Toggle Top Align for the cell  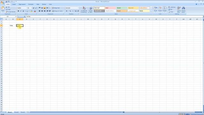[x=40, y=8]
